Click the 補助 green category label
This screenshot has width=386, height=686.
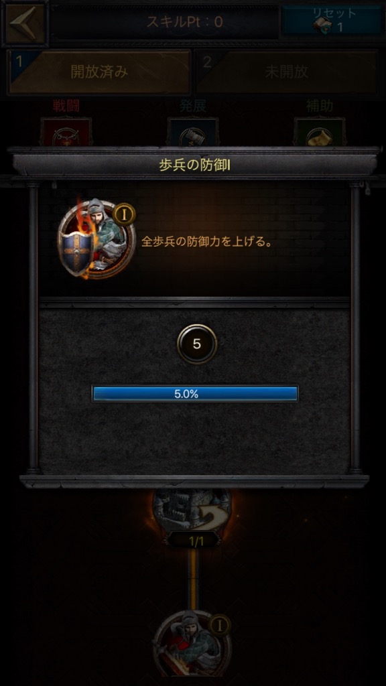pos(320,107)
